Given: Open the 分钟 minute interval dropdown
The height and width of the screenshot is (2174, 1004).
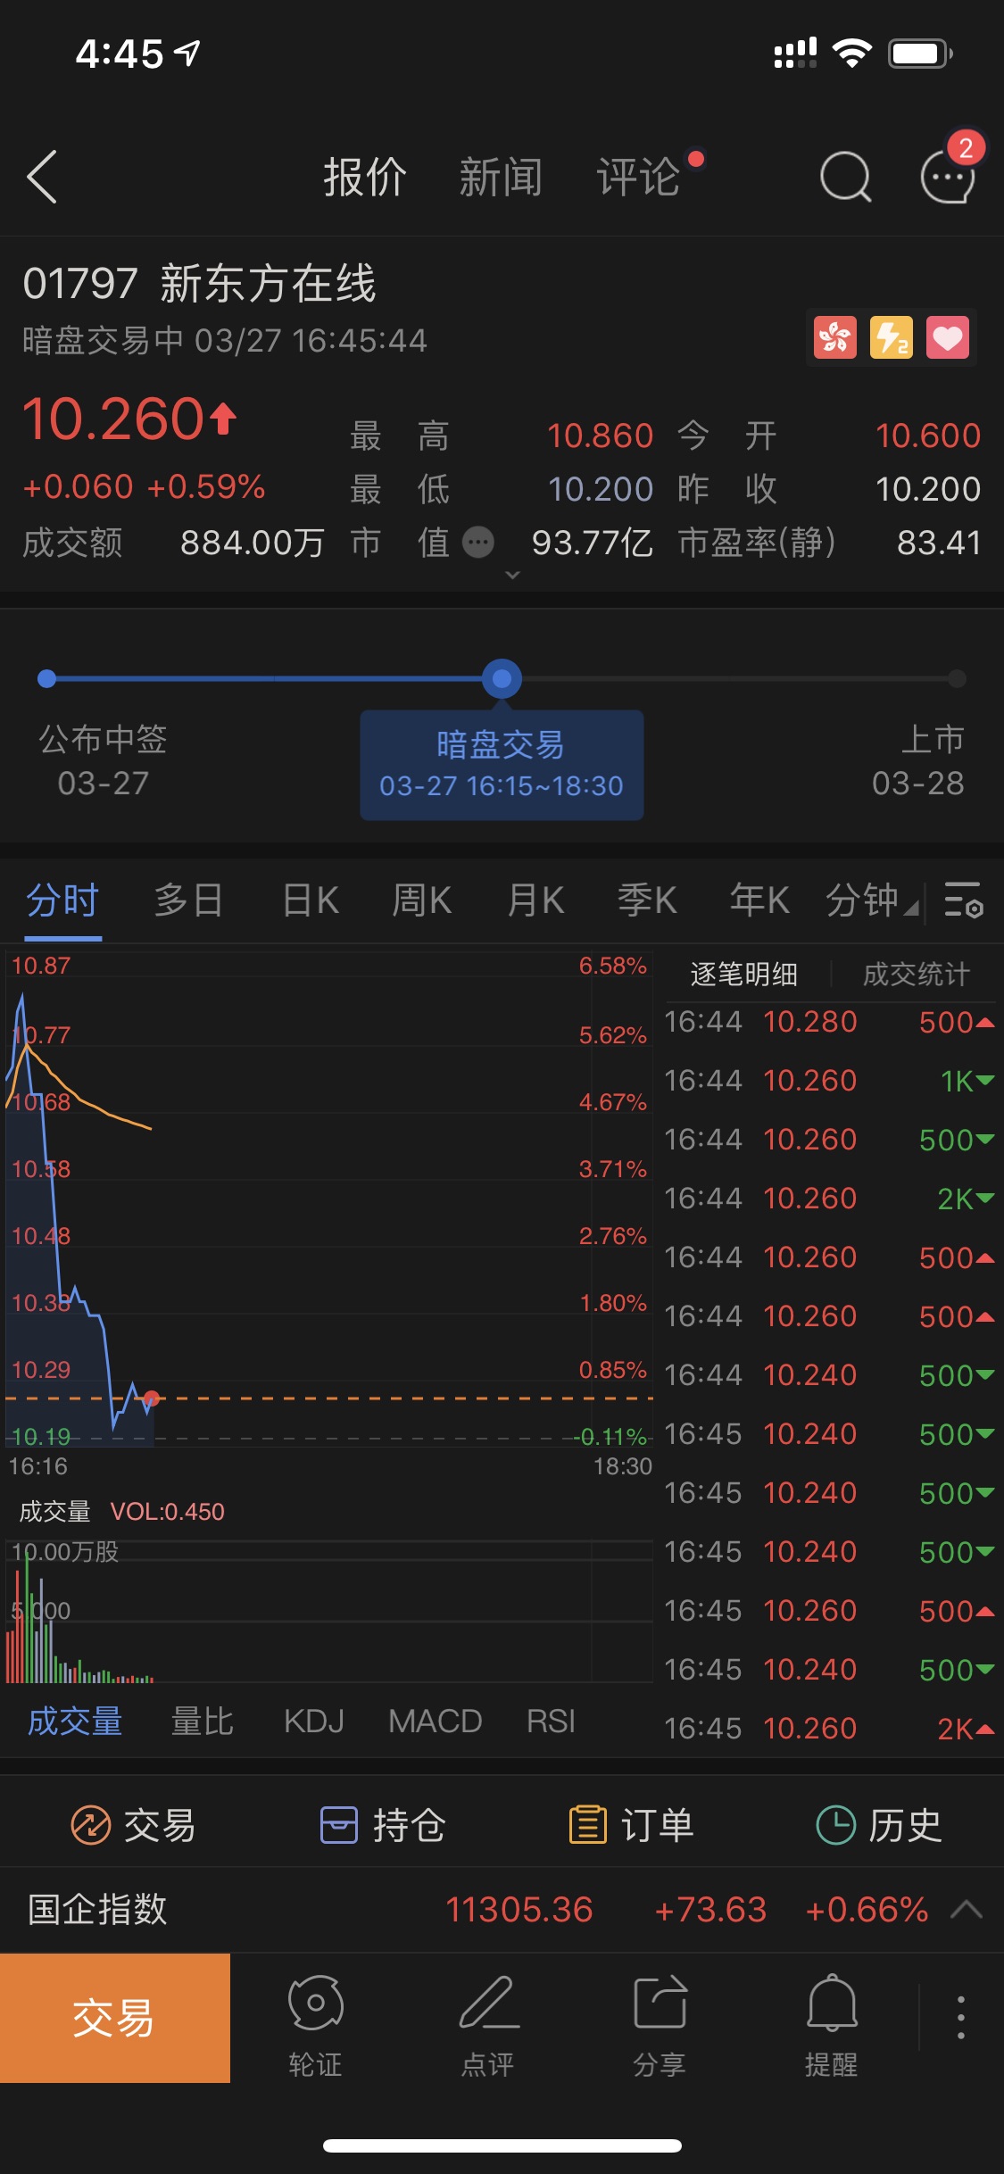Looking at the screenshot, I should [871, 900].
